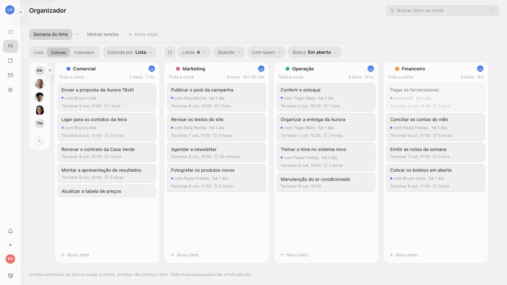The image size is (507, 285).
Task: Click the blue dot of Comercial list
Action: [68, 69]
